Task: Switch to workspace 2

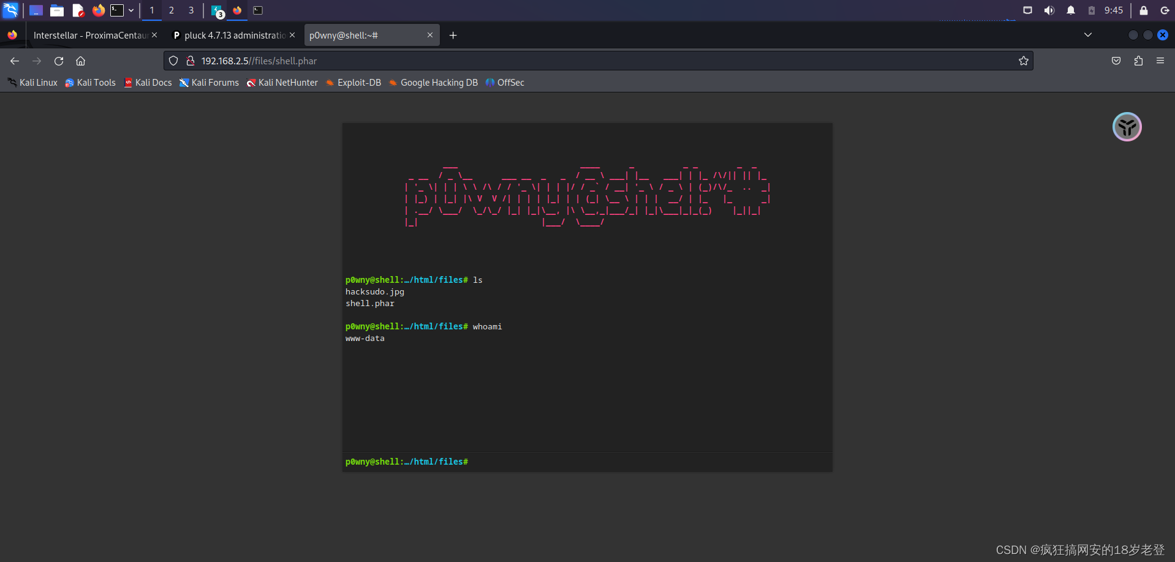Action: pos(172,10)
